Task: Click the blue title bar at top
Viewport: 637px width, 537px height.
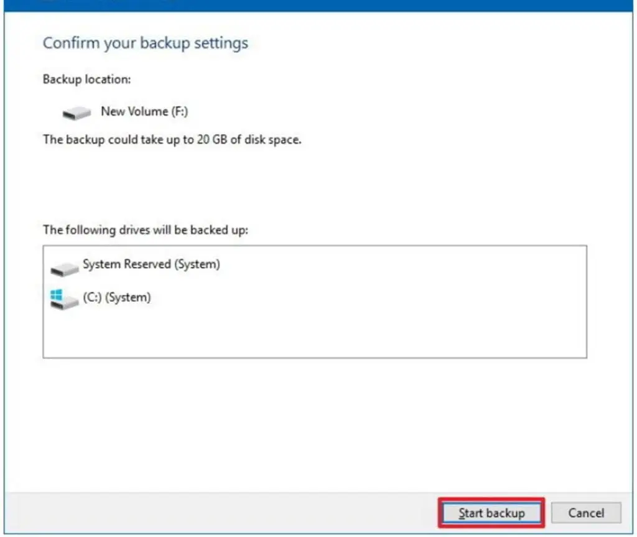Action: tap(373, 5)
